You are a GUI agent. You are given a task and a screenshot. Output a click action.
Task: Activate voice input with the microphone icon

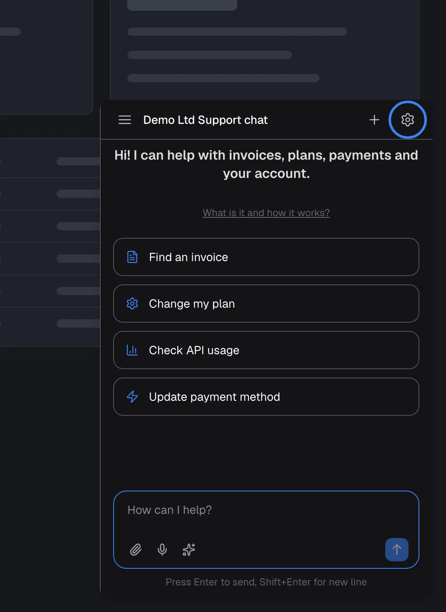point(162,550)
